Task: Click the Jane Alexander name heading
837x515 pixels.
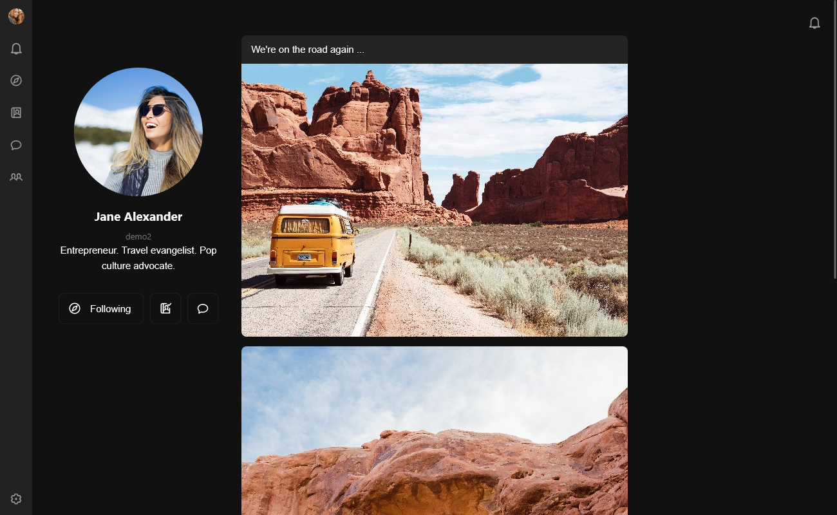Action: (138, 217)
